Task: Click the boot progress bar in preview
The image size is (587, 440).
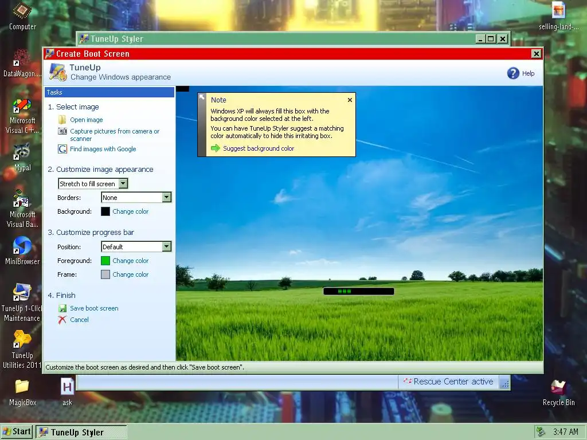Action: pos(359,291)
